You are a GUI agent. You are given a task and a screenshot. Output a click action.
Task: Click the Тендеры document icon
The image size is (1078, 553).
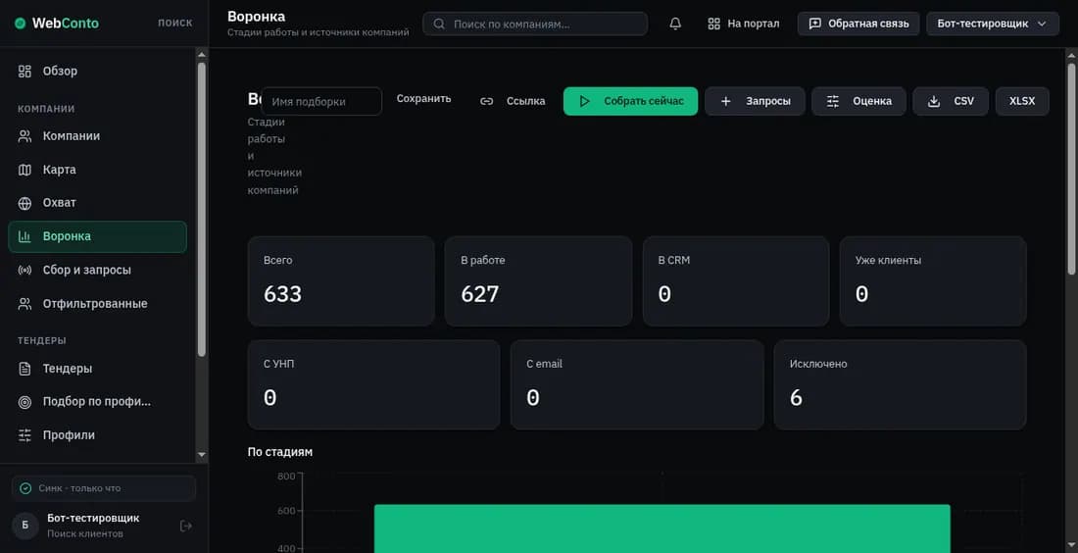tap(24, 369)
